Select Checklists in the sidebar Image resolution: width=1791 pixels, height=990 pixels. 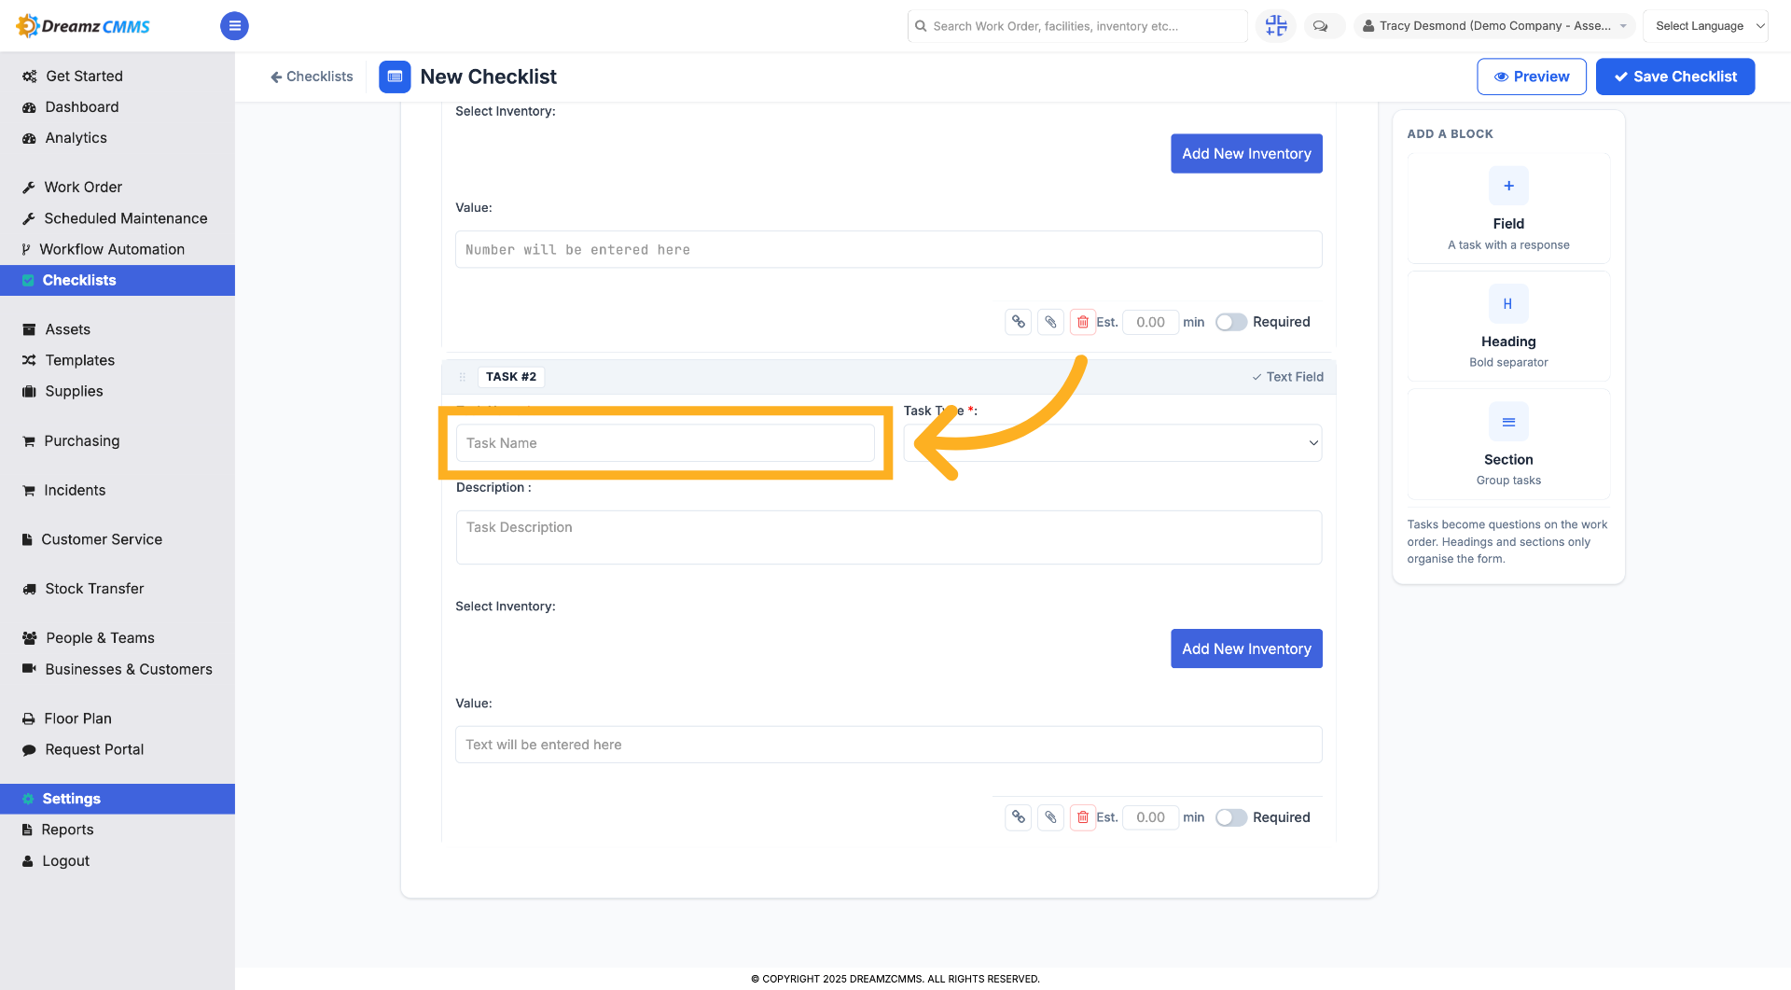[x=118, y=280]
